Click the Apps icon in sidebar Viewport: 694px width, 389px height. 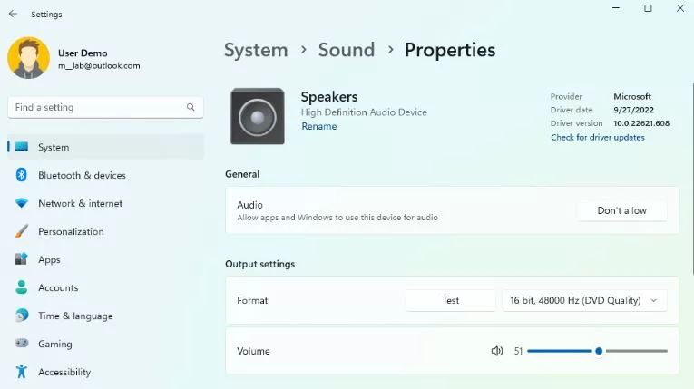pos(21,259)
